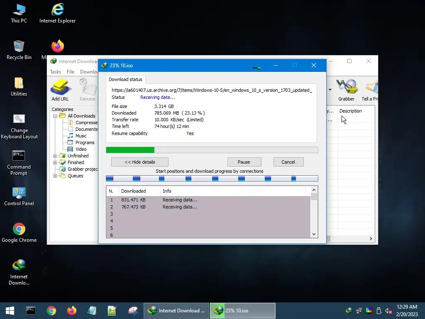Click the right arrow of IDM horizontal scrollbar
Image resolution: width=425 pixels, height=319 pixels.
(371, 239)
